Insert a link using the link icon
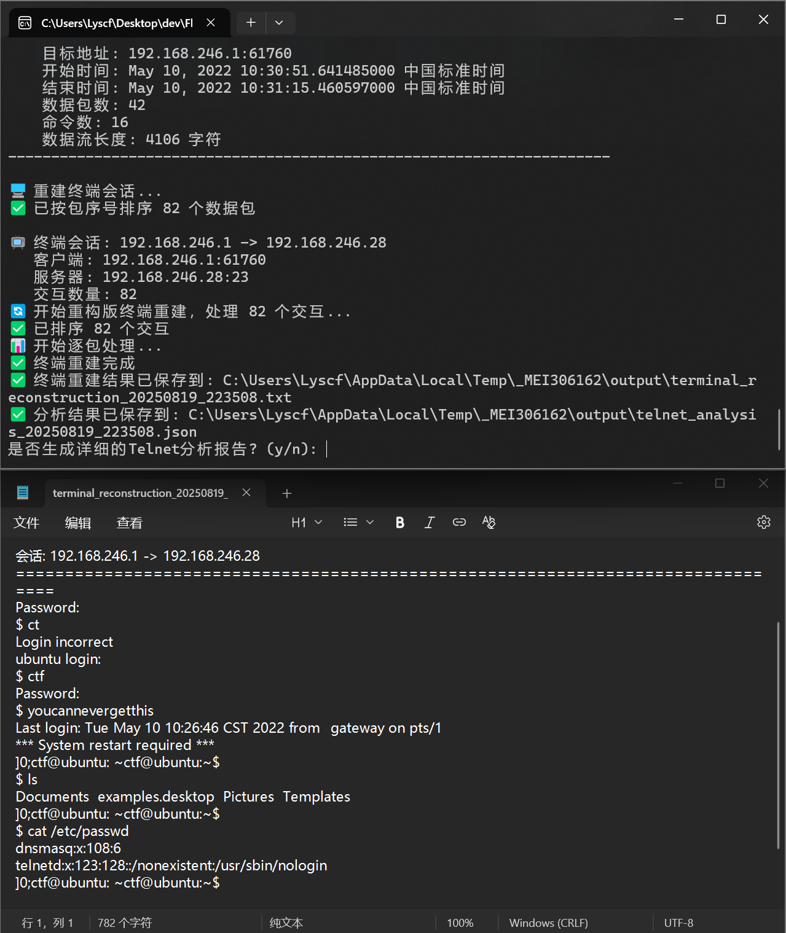This screenshot has height=933, width=786. (x=459, y=523)
